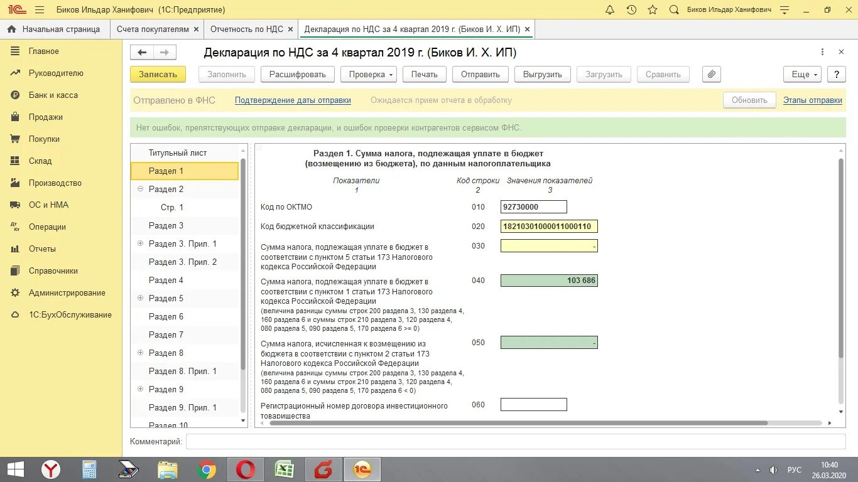Open the Проверка dropdown button
858x482 pixels.
[369, 74]
